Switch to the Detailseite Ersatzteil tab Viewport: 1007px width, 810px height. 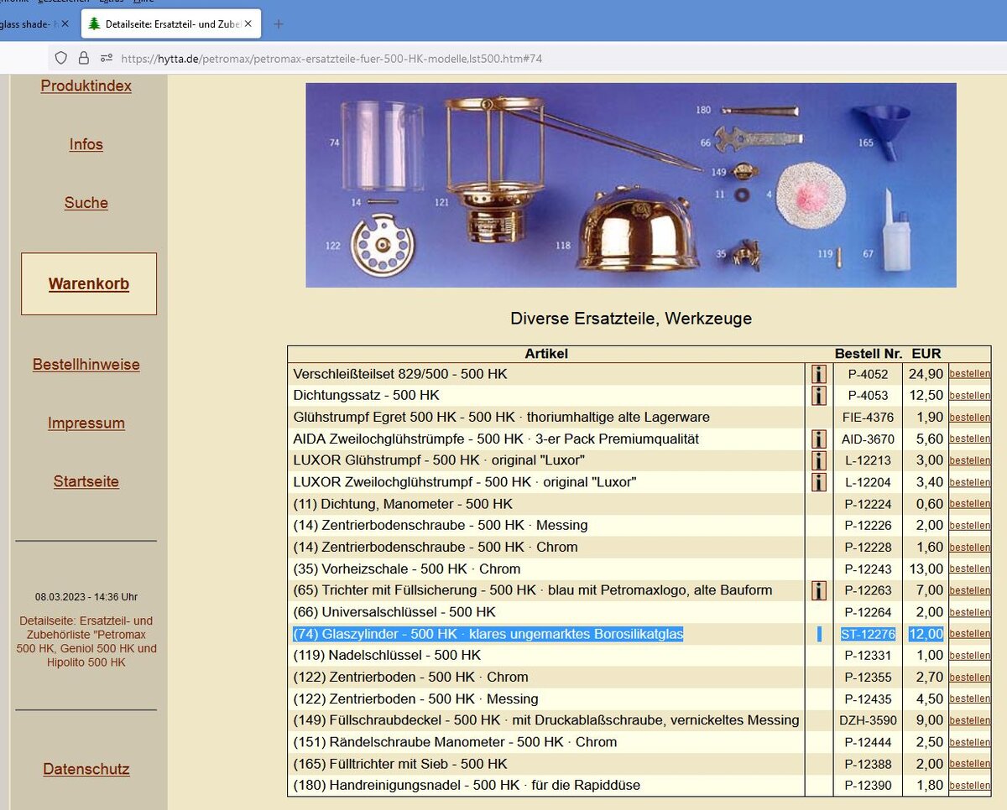click(x=171, y=23)
